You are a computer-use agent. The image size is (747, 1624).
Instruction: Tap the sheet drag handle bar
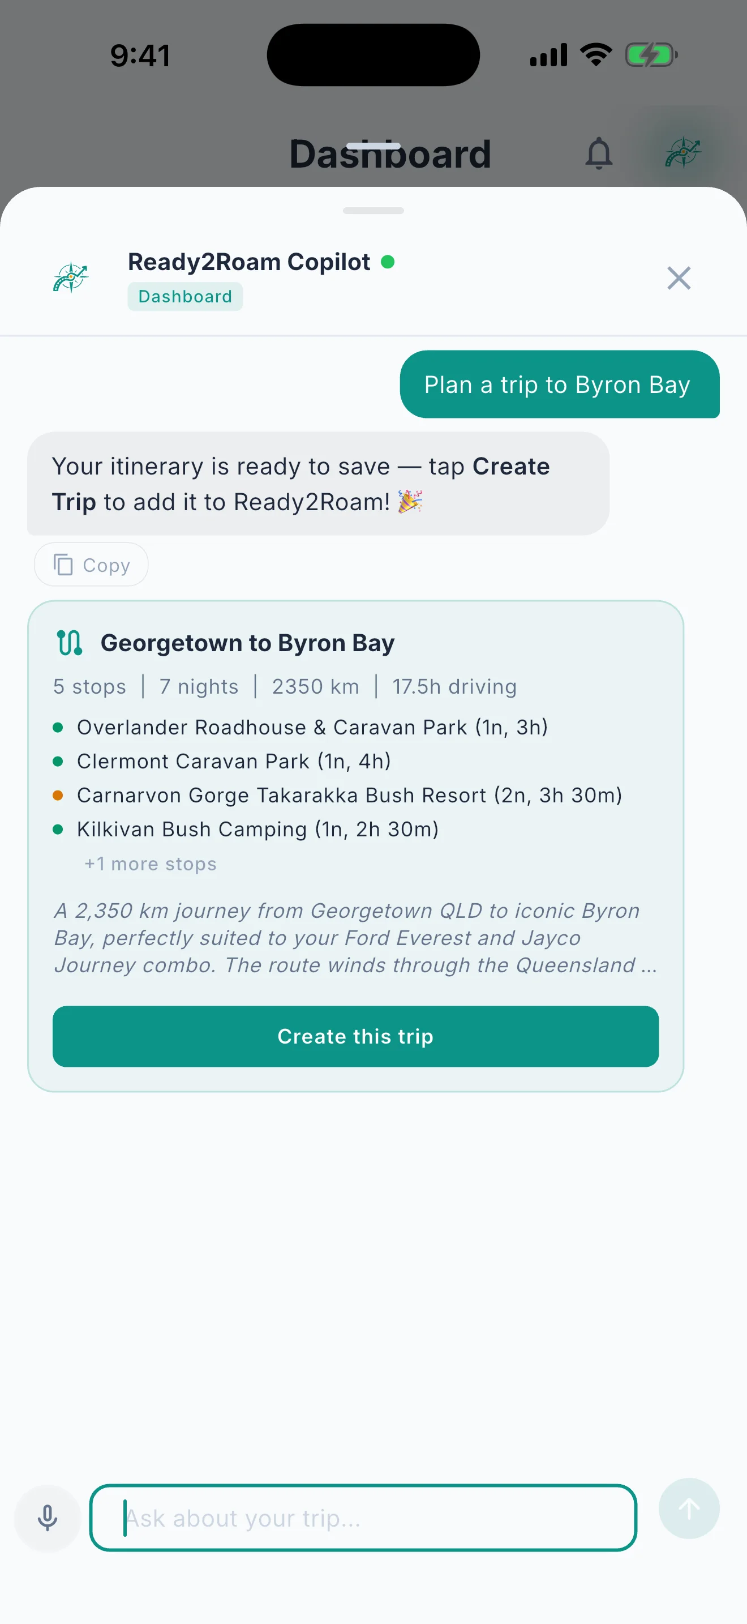[x=373, y=211]
